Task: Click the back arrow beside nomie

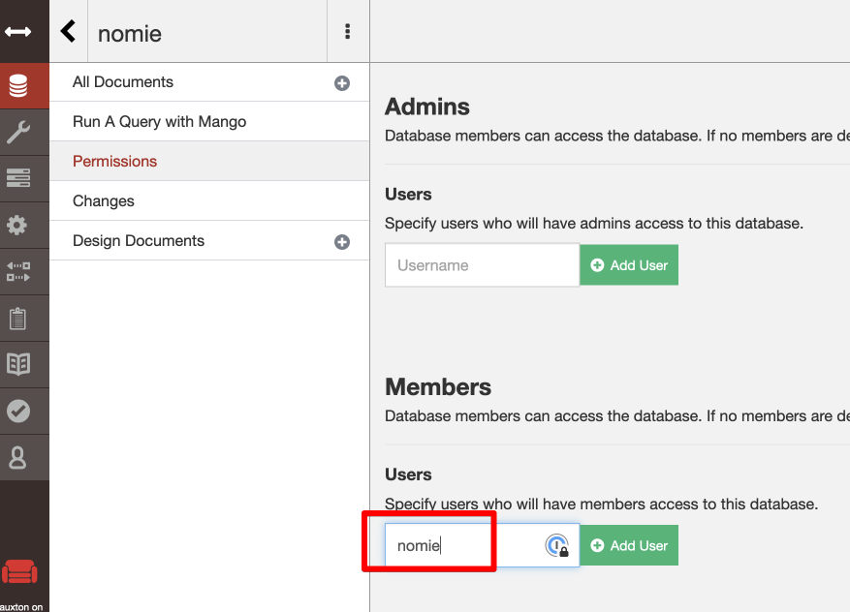Action: point(68,30)
